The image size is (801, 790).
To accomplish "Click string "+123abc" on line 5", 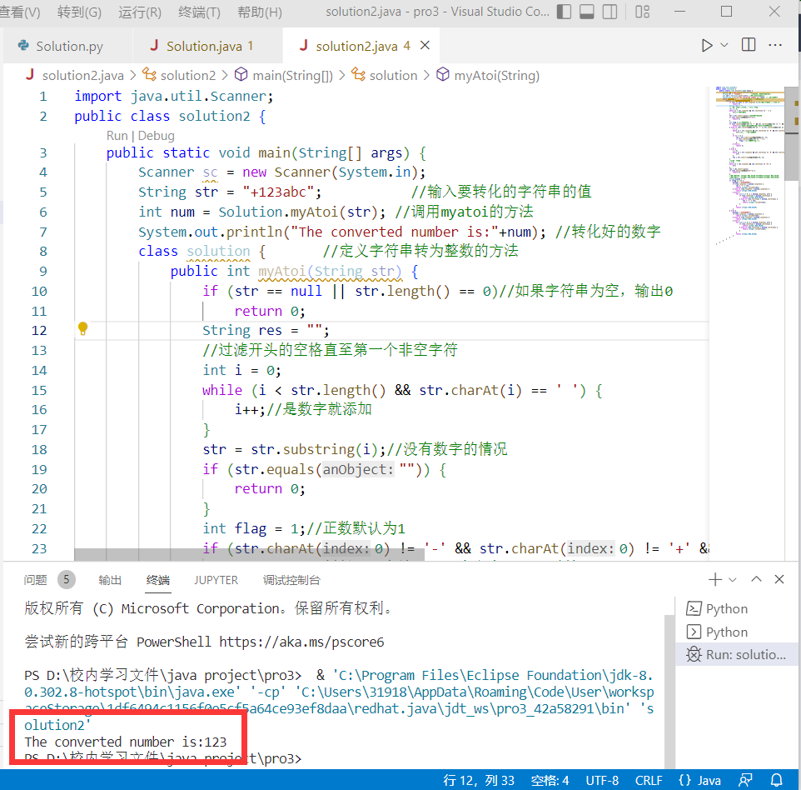I will (277, 192).
